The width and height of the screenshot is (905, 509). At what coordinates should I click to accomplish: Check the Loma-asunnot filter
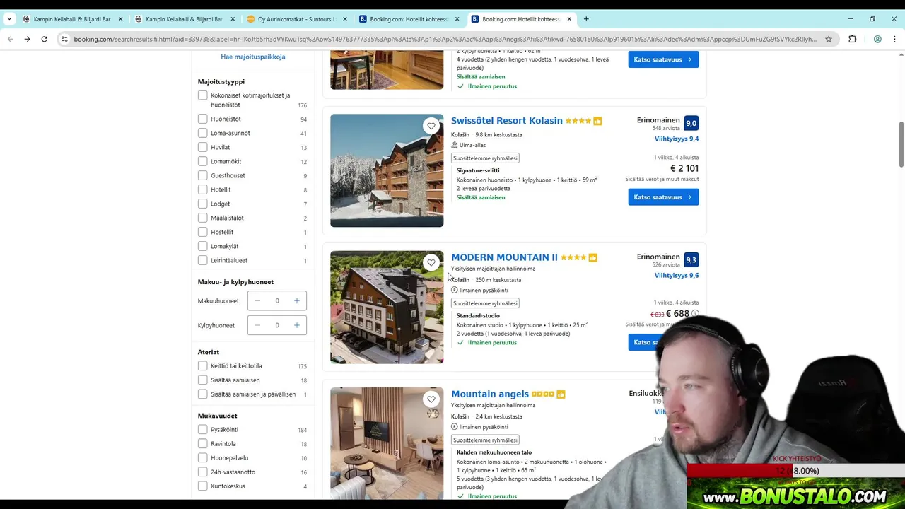203,133
